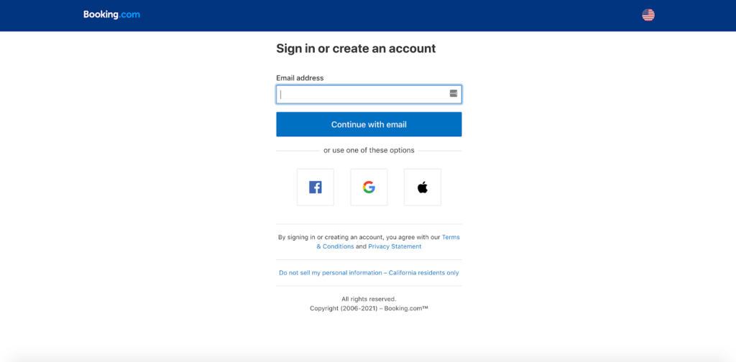Image resolution: width=736 pixels, height=362 pixels.
Task: Click the 'All rights reserved.' footer text
Action: point(369,299)
